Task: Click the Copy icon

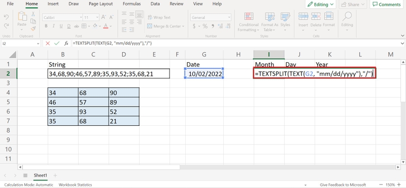Action: [x=33, y=21]
